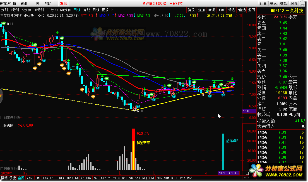Switch to BRAR indicator
Viewport: 308px width, 182px height.
tap(70, 178)
